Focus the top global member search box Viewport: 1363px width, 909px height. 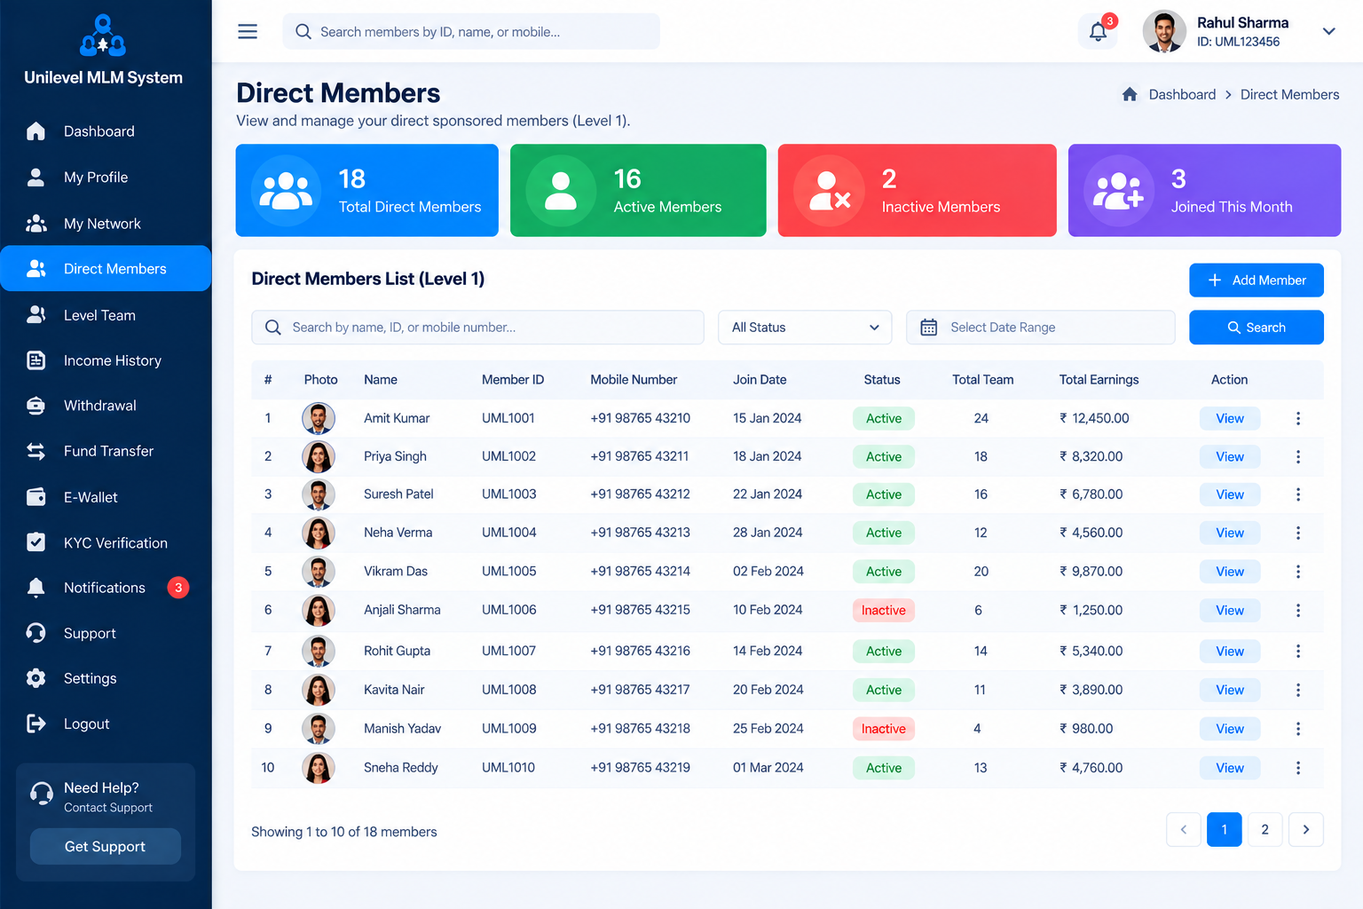[471, 32]
